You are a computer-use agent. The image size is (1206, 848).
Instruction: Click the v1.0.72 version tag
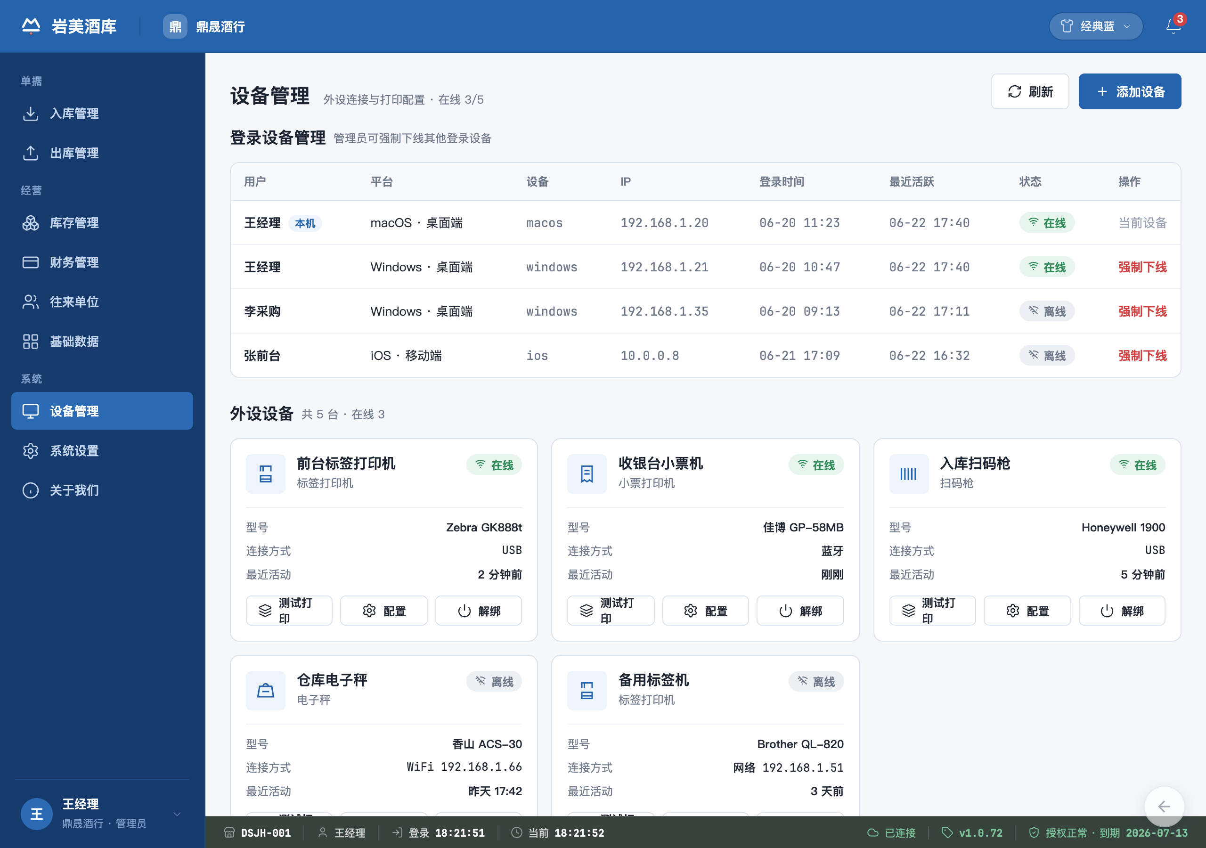972,833
